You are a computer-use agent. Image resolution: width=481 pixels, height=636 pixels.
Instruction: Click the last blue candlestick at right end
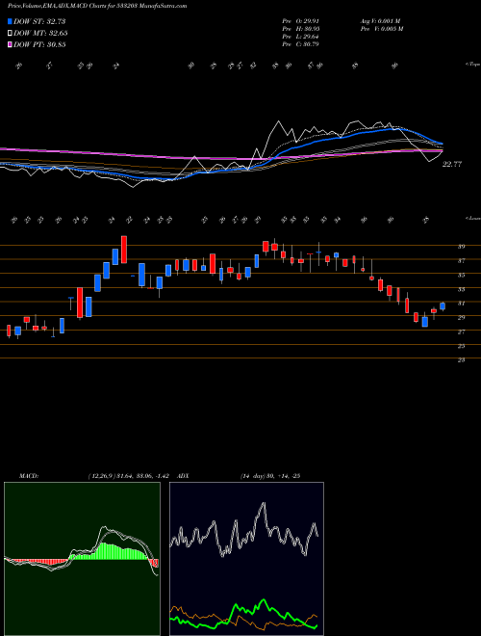[443, 306]
